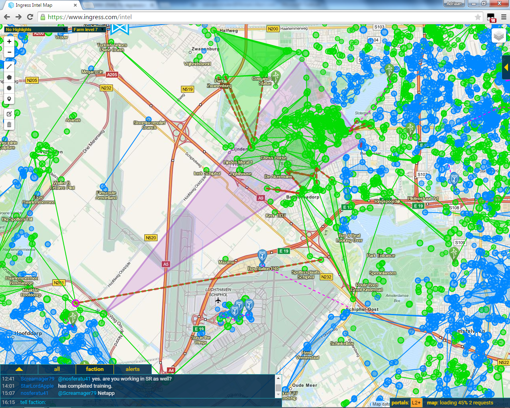Viewport: 510px width, 408px height.
Task: Click the Park Entrance portal label
Action: click(381, 255)
